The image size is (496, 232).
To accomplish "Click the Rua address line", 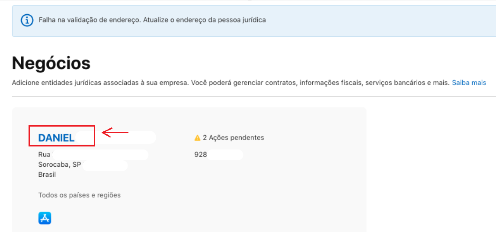I will (x=93, y=155).
